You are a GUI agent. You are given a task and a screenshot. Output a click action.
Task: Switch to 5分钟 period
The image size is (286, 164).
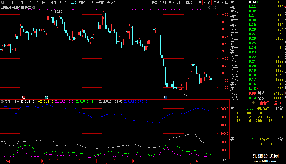29,2
